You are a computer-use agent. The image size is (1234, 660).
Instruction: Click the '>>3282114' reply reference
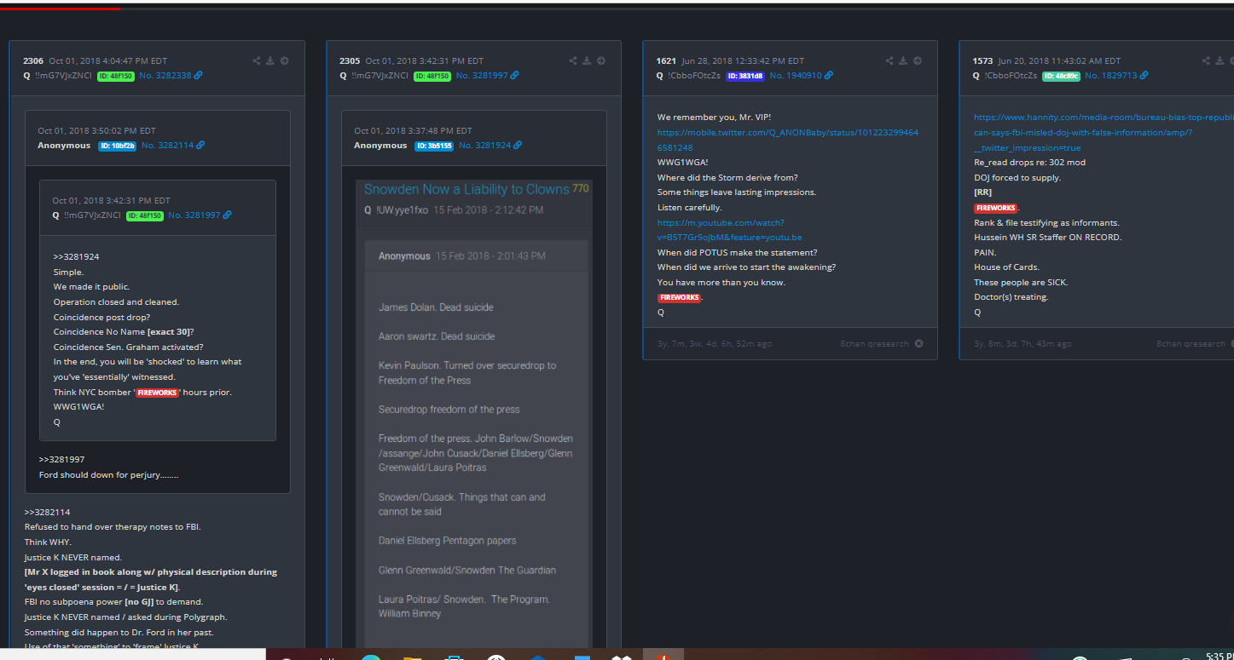tap(47, 512)
